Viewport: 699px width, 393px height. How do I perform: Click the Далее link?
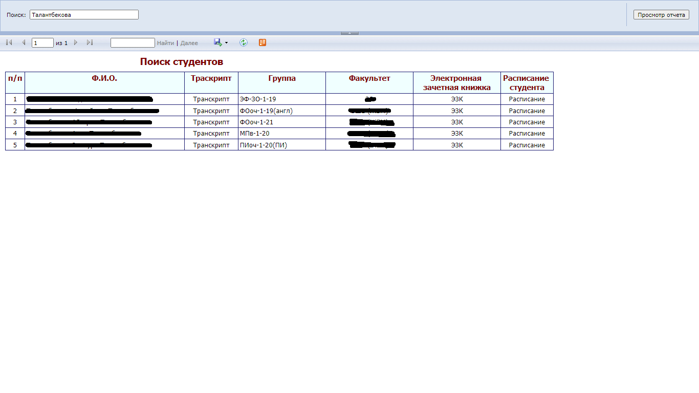coord(189,43)
